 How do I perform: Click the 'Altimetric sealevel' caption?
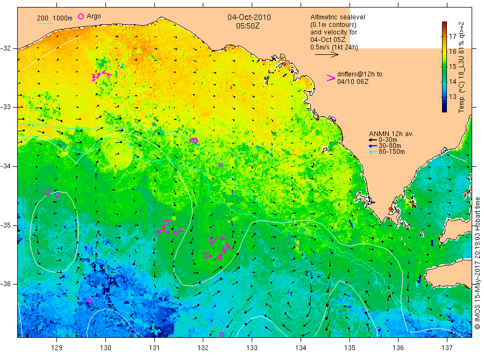337,17
